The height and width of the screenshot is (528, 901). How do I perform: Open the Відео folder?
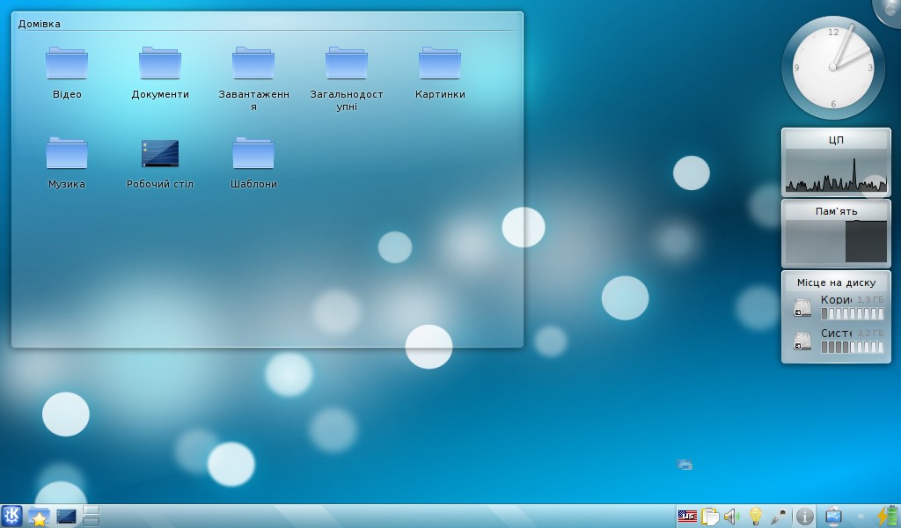[x=67, y=63]
